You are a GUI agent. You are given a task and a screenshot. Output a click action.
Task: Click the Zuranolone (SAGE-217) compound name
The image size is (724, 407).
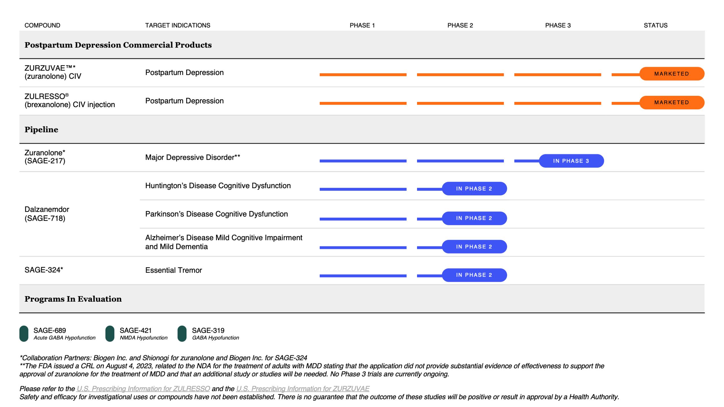point(45,157)
